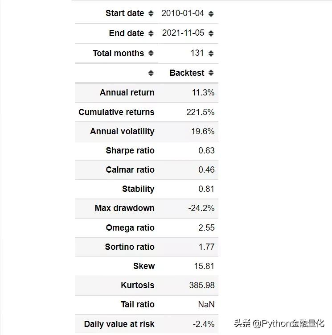This screenshot has width=332, height=335.
Task: Click sort icon next to 2010-01-04
Action: pyautogui.click(x=211, y=13)
